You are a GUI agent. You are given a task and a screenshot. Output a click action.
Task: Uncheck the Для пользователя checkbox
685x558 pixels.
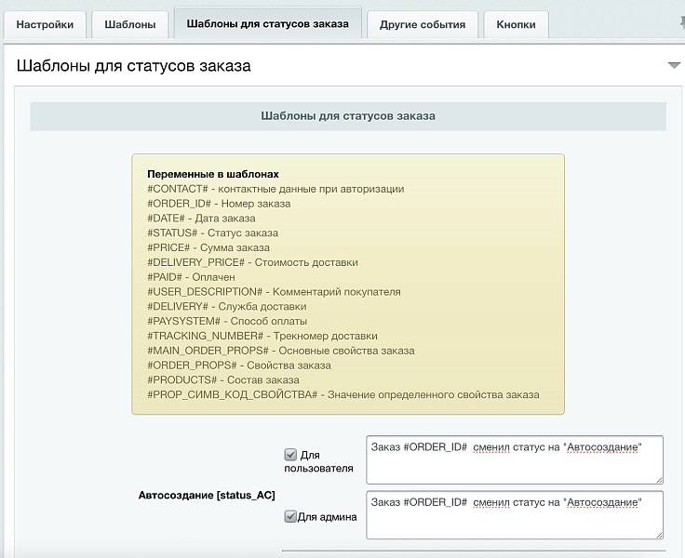(x=290, y=455)
